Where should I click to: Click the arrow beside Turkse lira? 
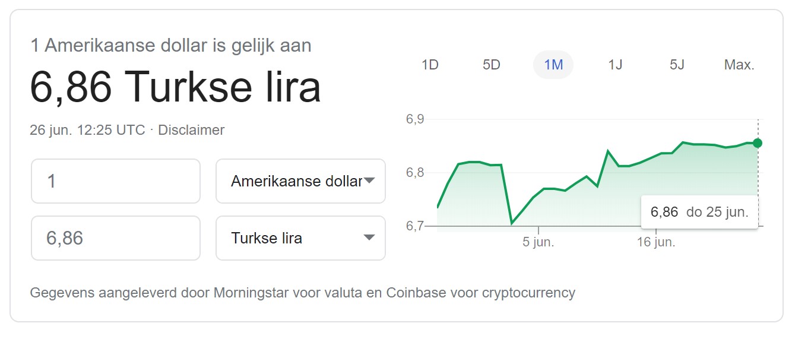coord(369,238)
